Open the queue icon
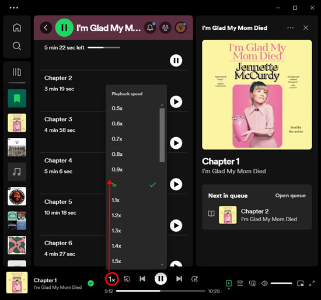The height and width of the screenshot is (300, 321). pos(240,284)
